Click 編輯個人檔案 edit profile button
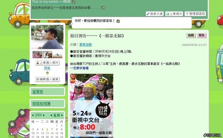Image resolution: width=223 pixels, height=138 pixels. pyautogui.click(x=47, y=79)
